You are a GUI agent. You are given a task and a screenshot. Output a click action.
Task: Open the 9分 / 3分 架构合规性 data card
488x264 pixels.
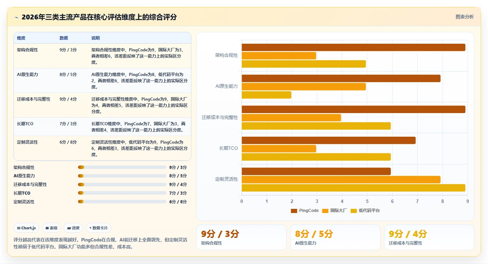[x=241, y=237]
